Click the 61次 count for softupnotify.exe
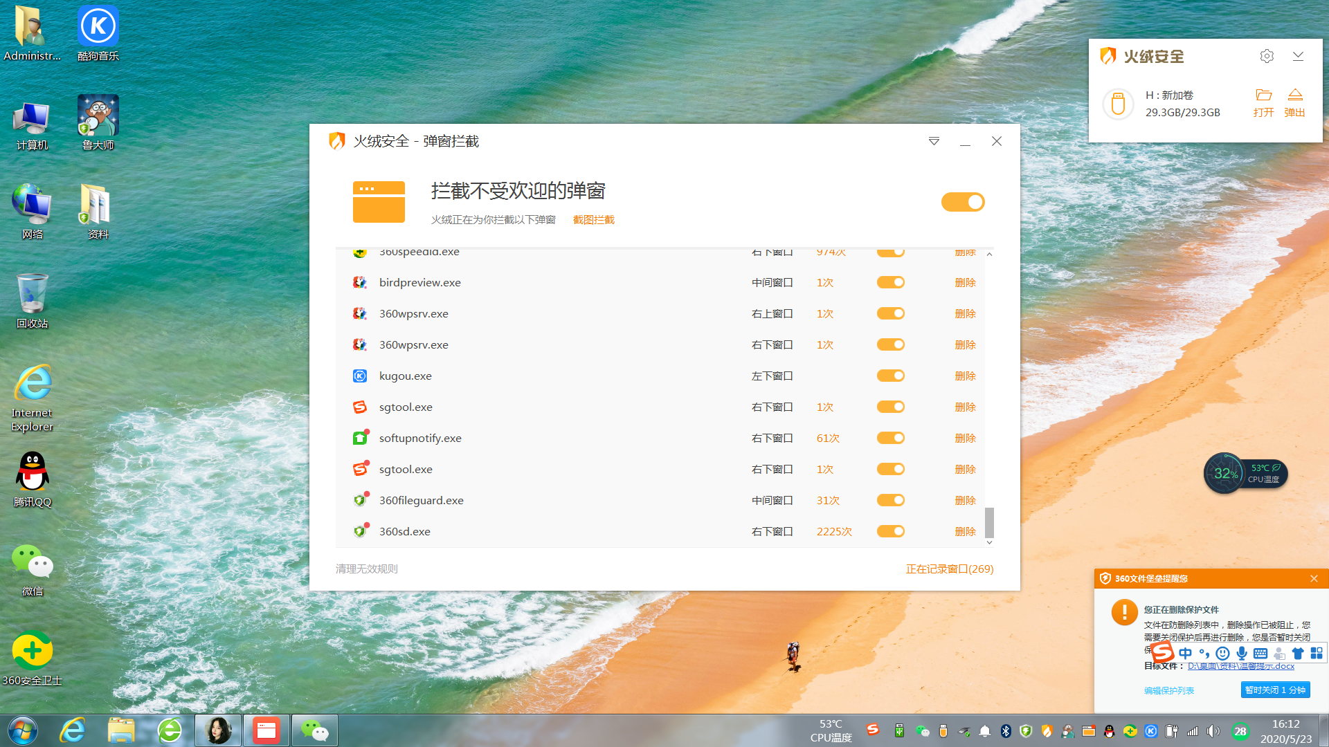Viewport: 1329px width, 747px height. (828, 438)
